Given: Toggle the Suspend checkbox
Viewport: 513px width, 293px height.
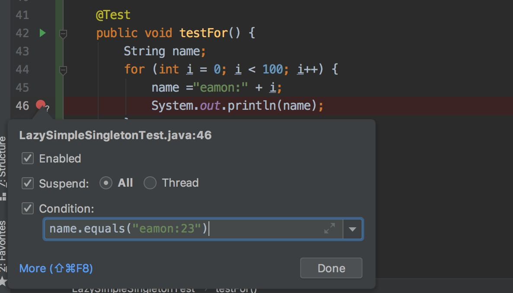Looking at the screenshot, I should click(x=28, y=183).
